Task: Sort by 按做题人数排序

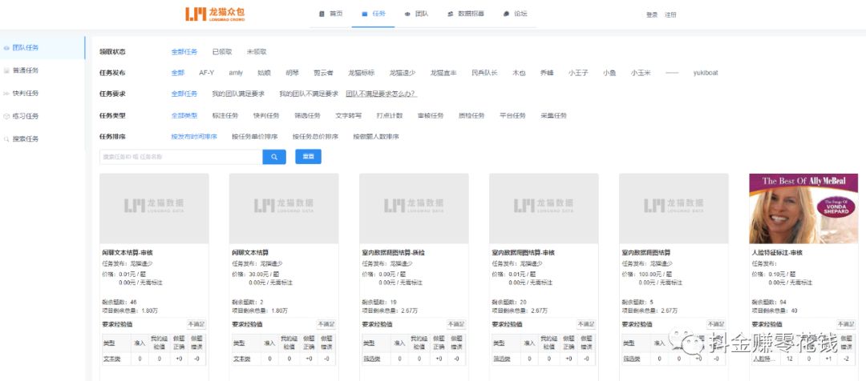Action: tap(376, 136)
